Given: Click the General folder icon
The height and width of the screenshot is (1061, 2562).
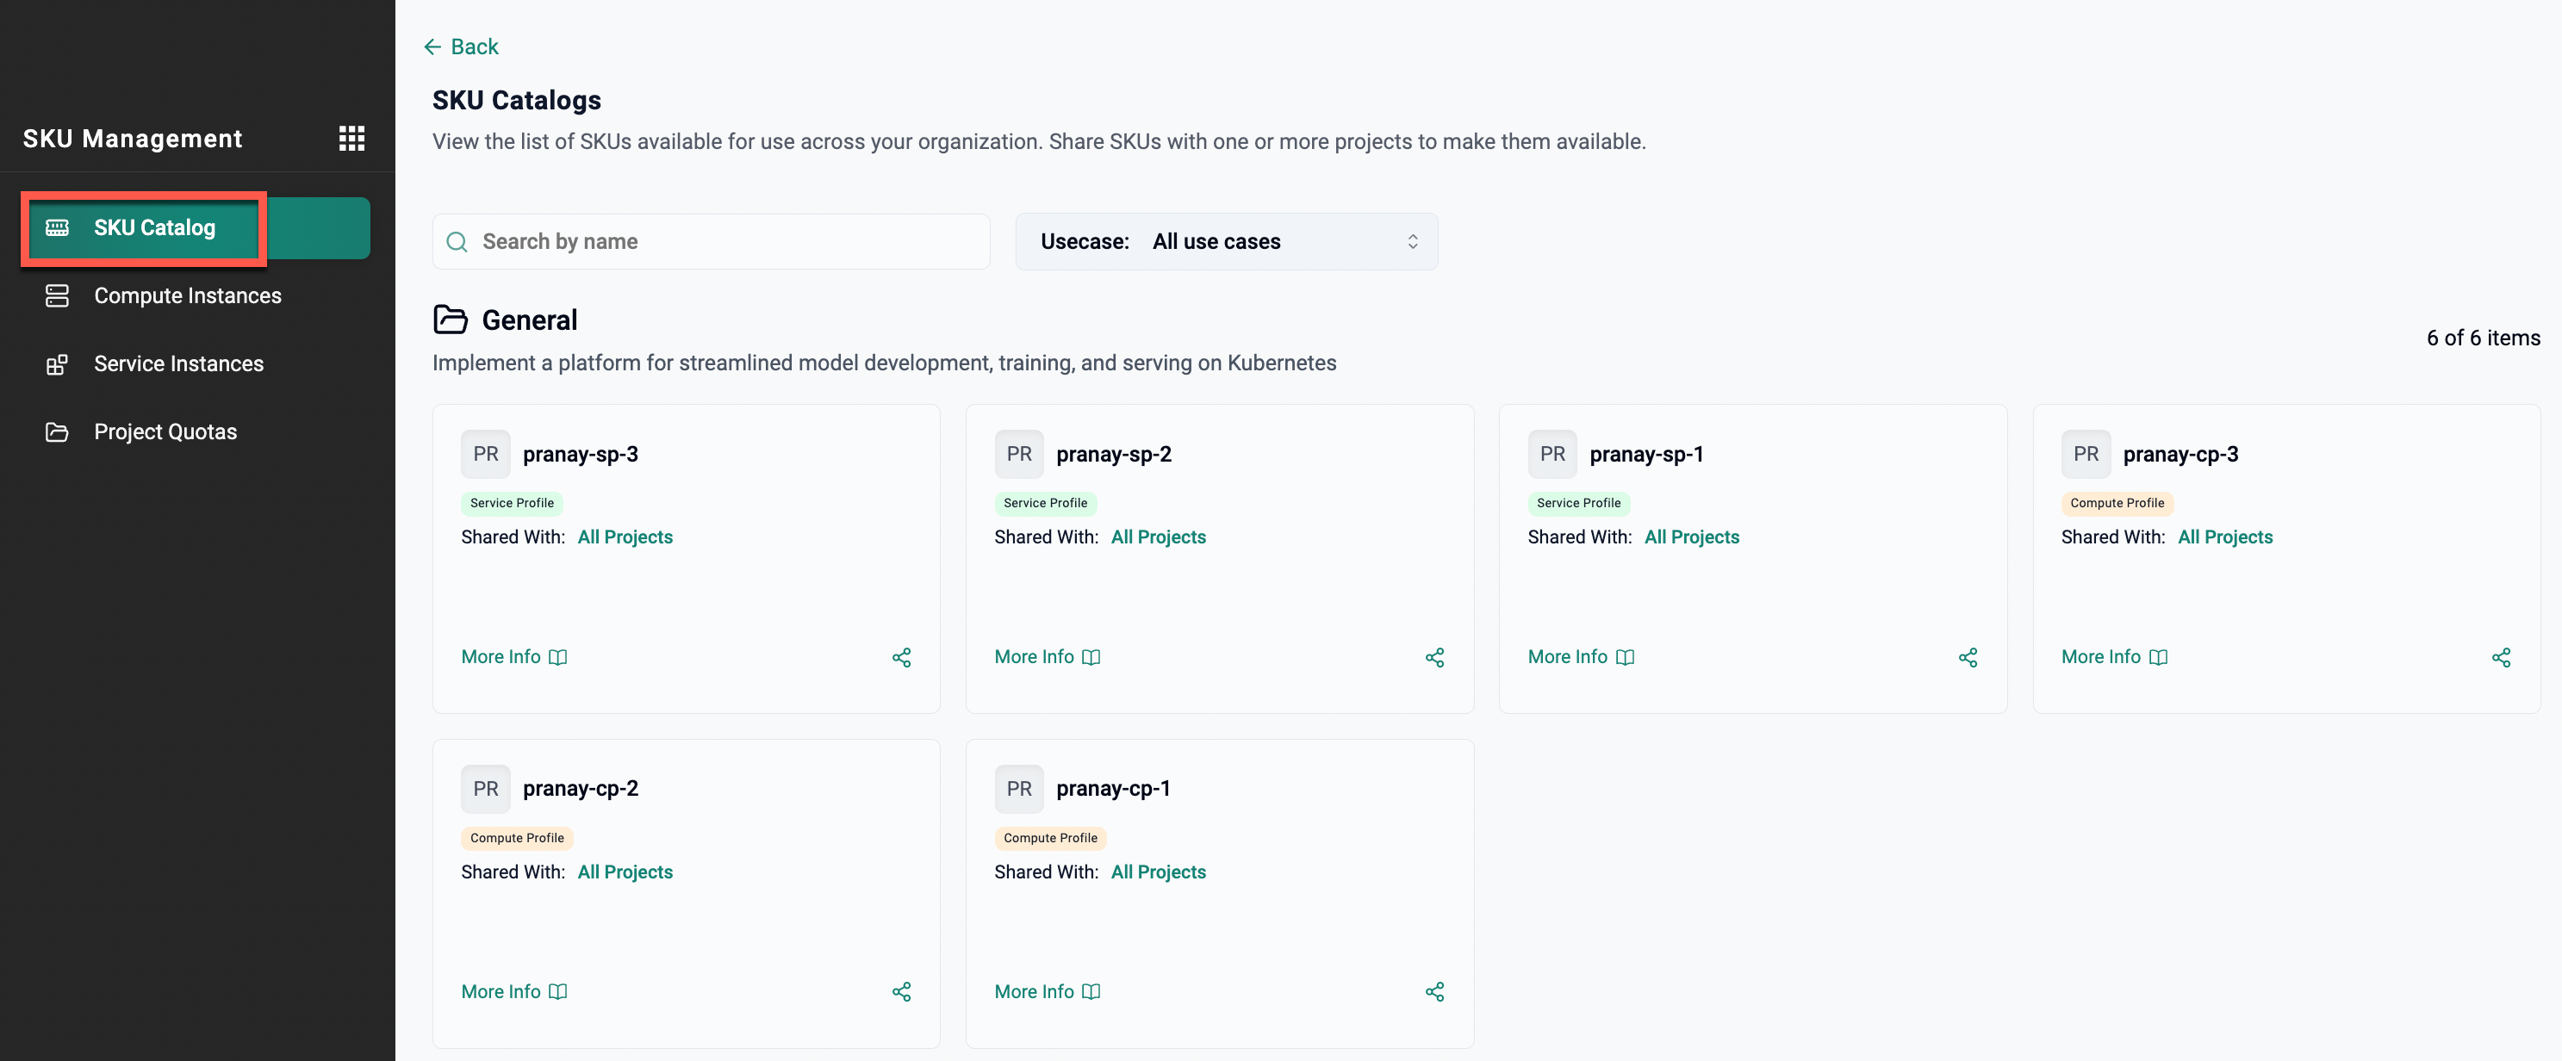Looking at the screenshot, I should (x=451, y=320).
